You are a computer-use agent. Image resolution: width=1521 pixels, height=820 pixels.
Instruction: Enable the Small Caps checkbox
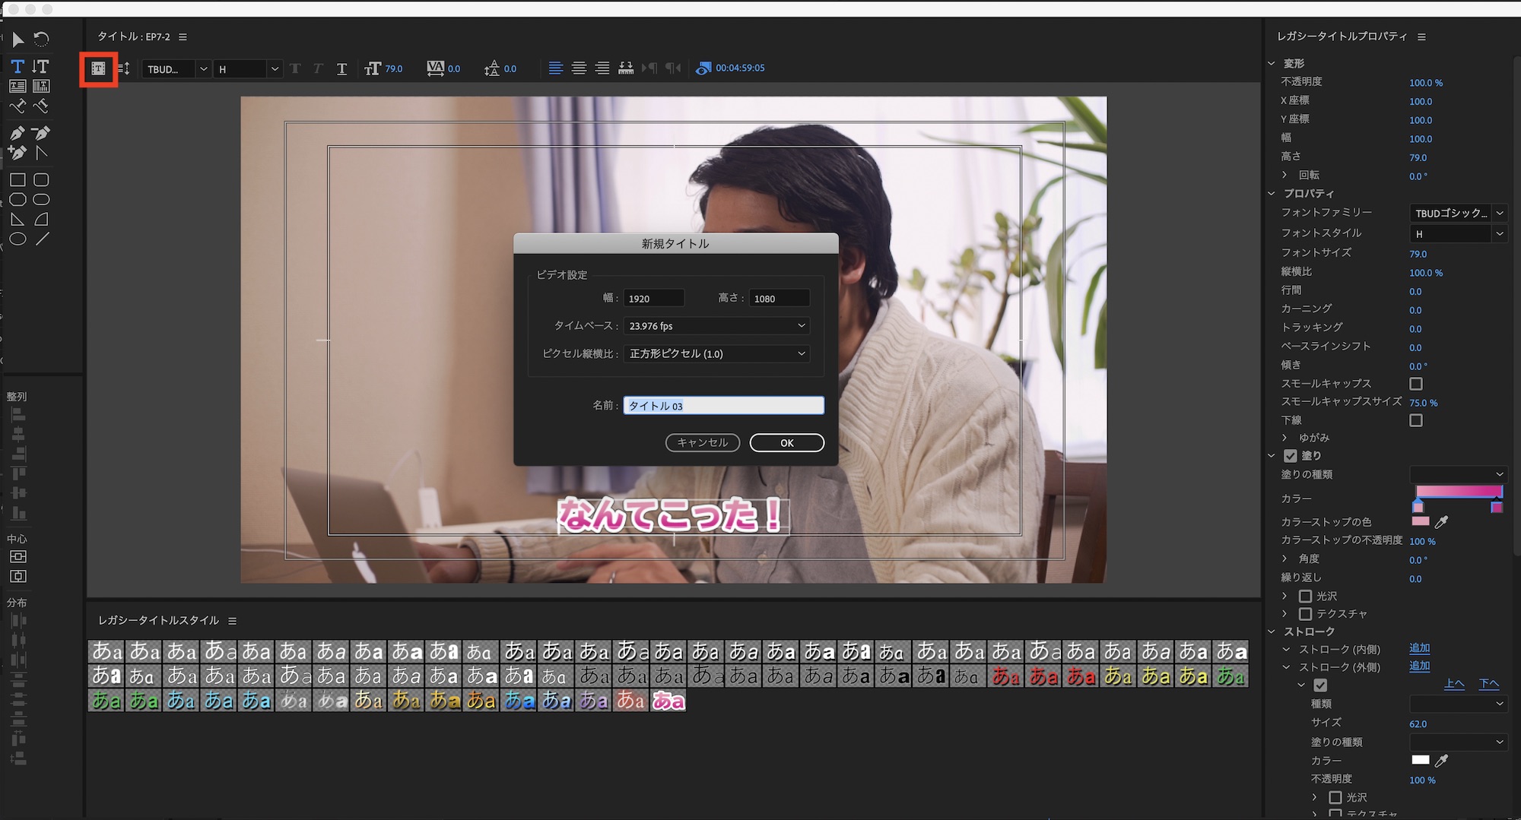1415,384
